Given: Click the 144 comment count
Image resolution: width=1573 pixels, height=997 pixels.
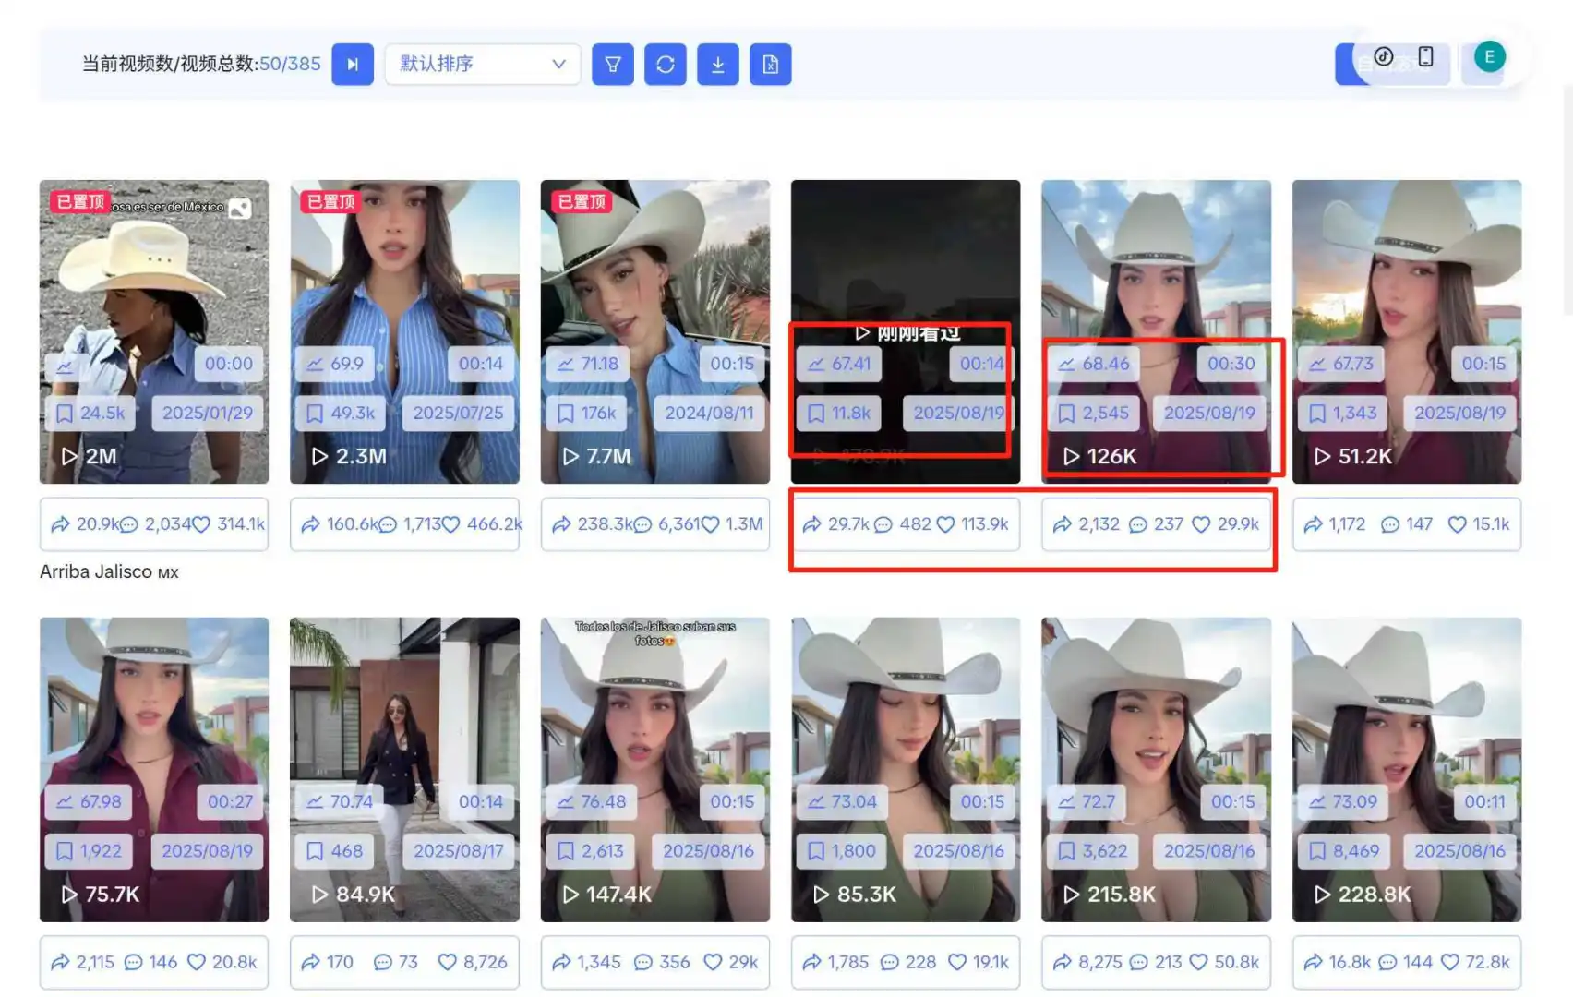Looking at the screenshot, I should click(x=1418, y=962).
